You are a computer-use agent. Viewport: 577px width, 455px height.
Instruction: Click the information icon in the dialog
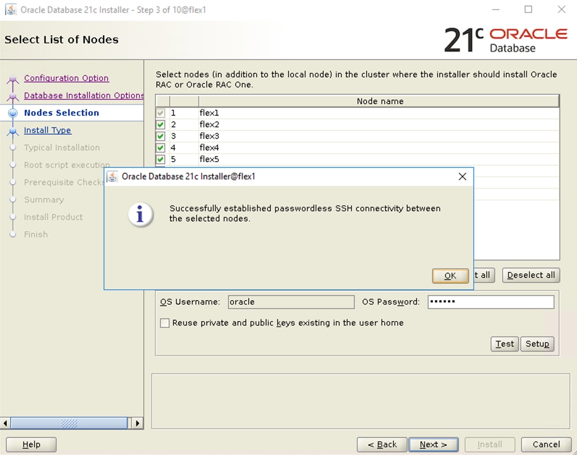click(140, 214)
